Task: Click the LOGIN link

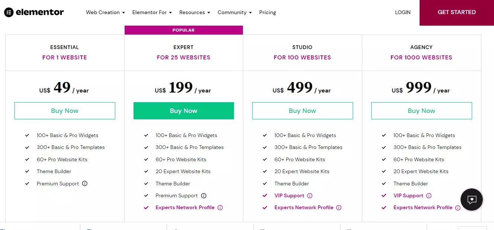Action: [403, 12]
